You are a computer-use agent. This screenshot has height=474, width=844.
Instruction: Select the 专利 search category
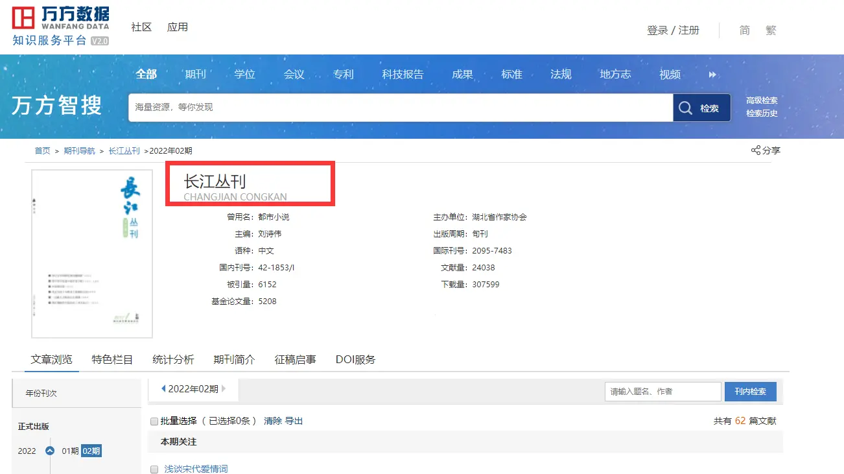[x=344, y=74]
